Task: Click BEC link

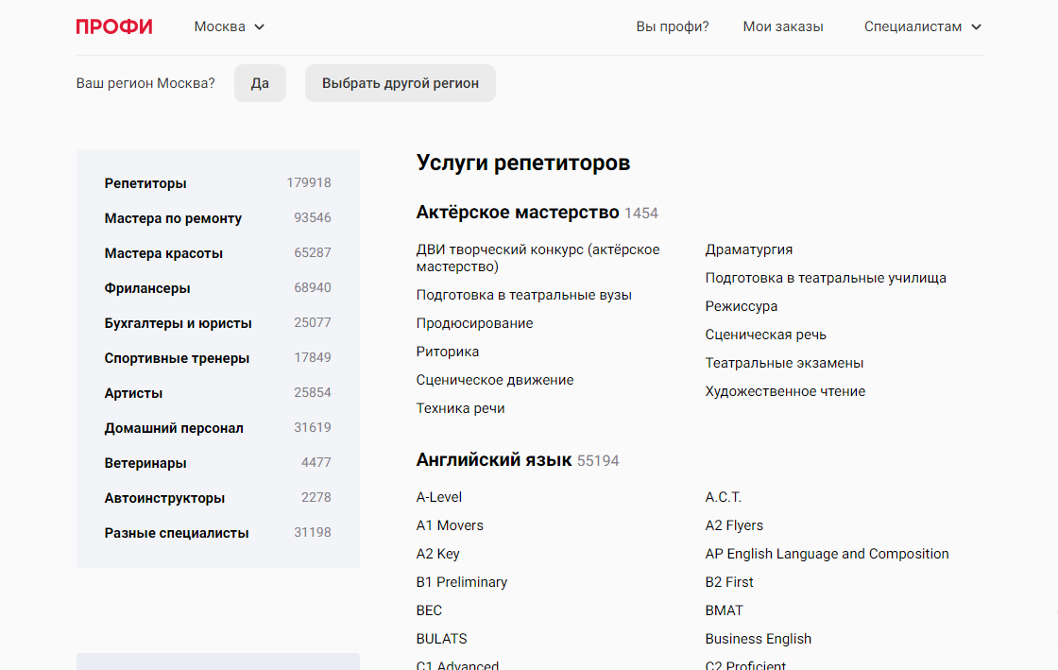Action: point(429,610)
